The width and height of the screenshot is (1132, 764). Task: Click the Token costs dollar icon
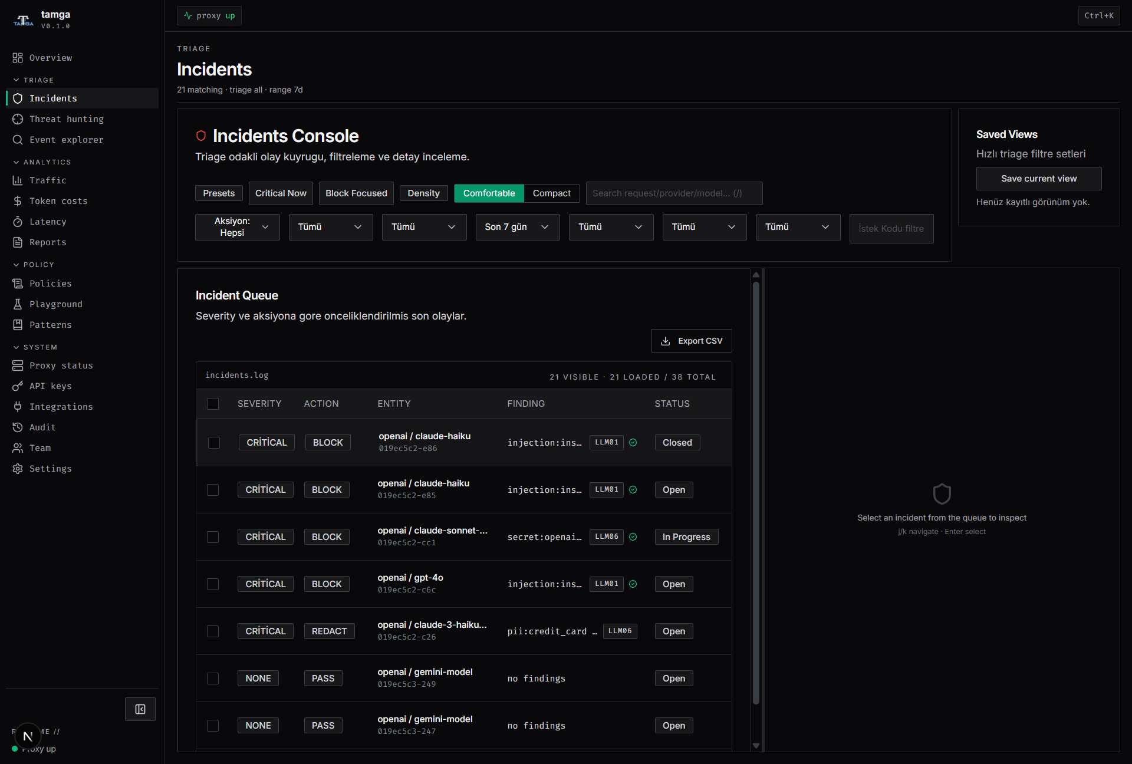18,201
